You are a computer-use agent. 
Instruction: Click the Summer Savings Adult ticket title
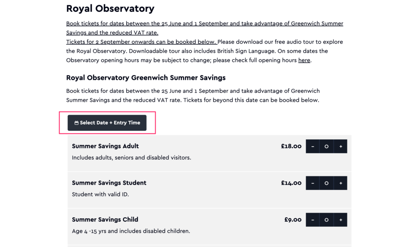pos(105,146)
